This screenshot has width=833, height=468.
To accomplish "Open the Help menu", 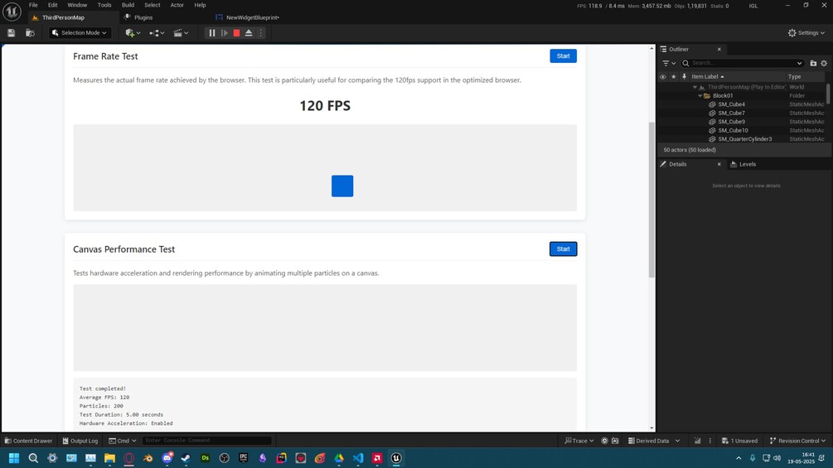I will click(200, 5).
